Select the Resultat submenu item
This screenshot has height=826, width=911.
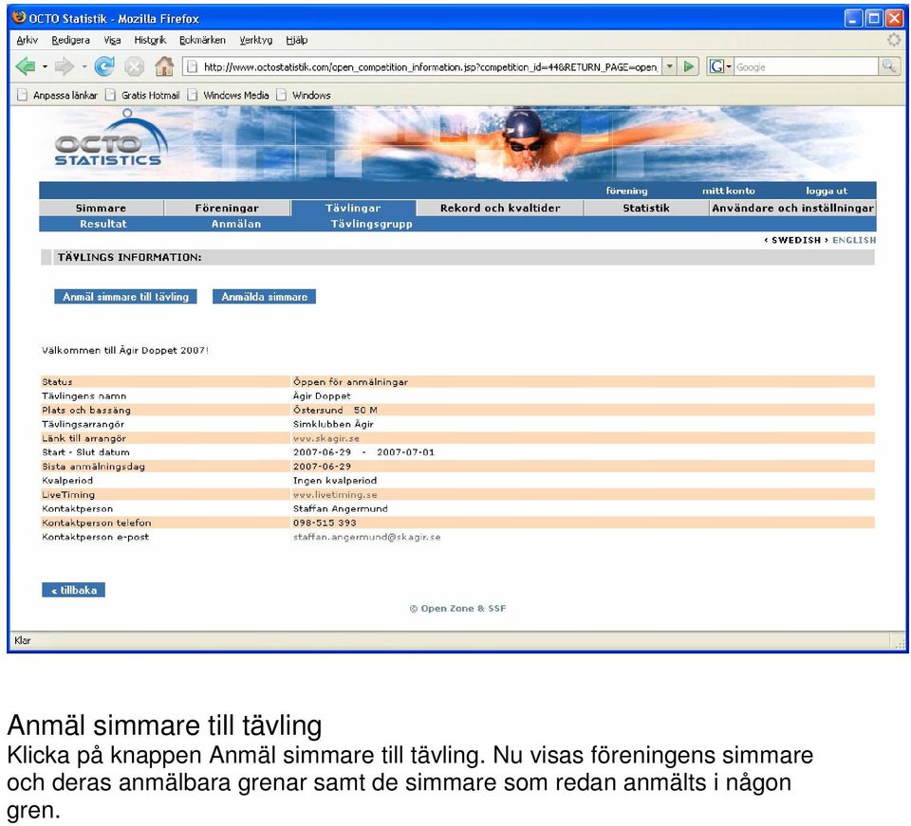(x=102, y=224)
